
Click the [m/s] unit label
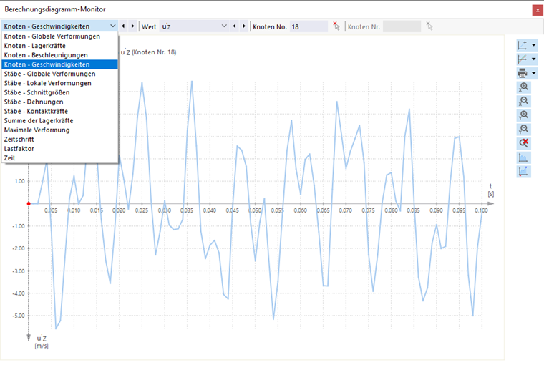point(42,346)
